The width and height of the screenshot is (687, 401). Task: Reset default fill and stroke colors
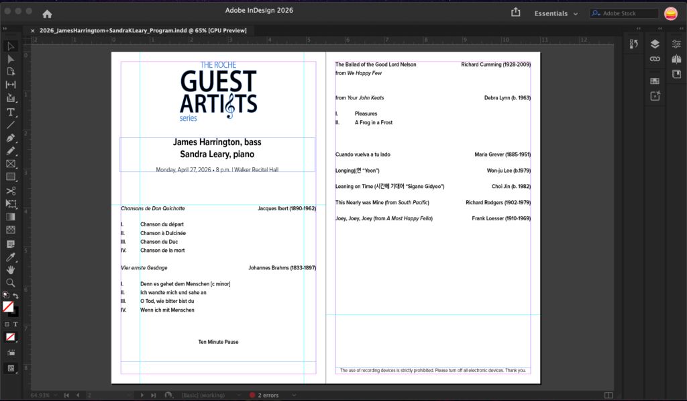tap(6, 295)
